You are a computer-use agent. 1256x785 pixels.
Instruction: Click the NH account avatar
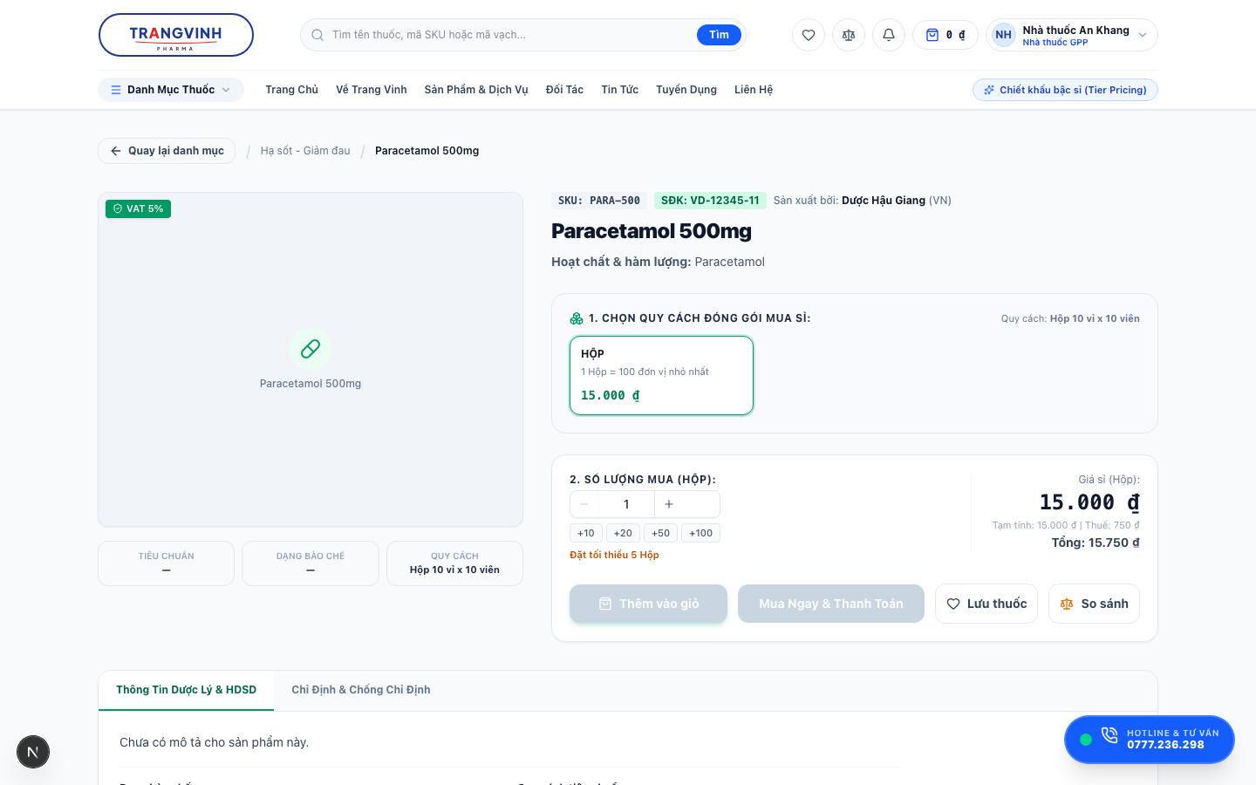click(x=1004, y=35)
